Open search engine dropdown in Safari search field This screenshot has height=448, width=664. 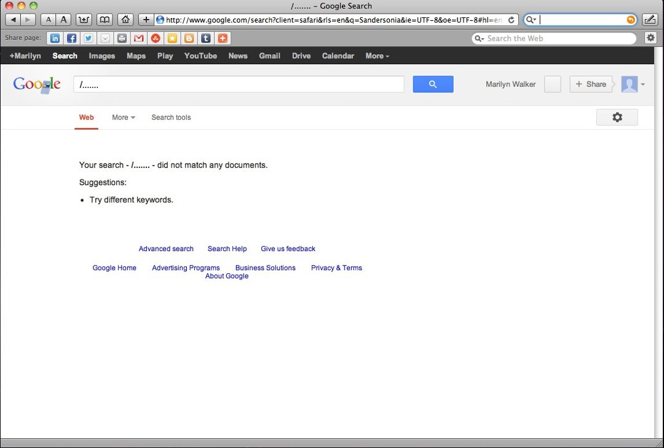pyautogui.click(x=531, y=20)
